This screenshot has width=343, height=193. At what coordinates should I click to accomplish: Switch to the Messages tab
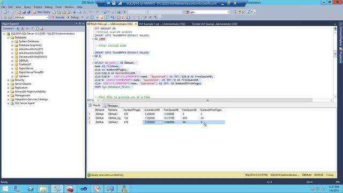(111, 106)
